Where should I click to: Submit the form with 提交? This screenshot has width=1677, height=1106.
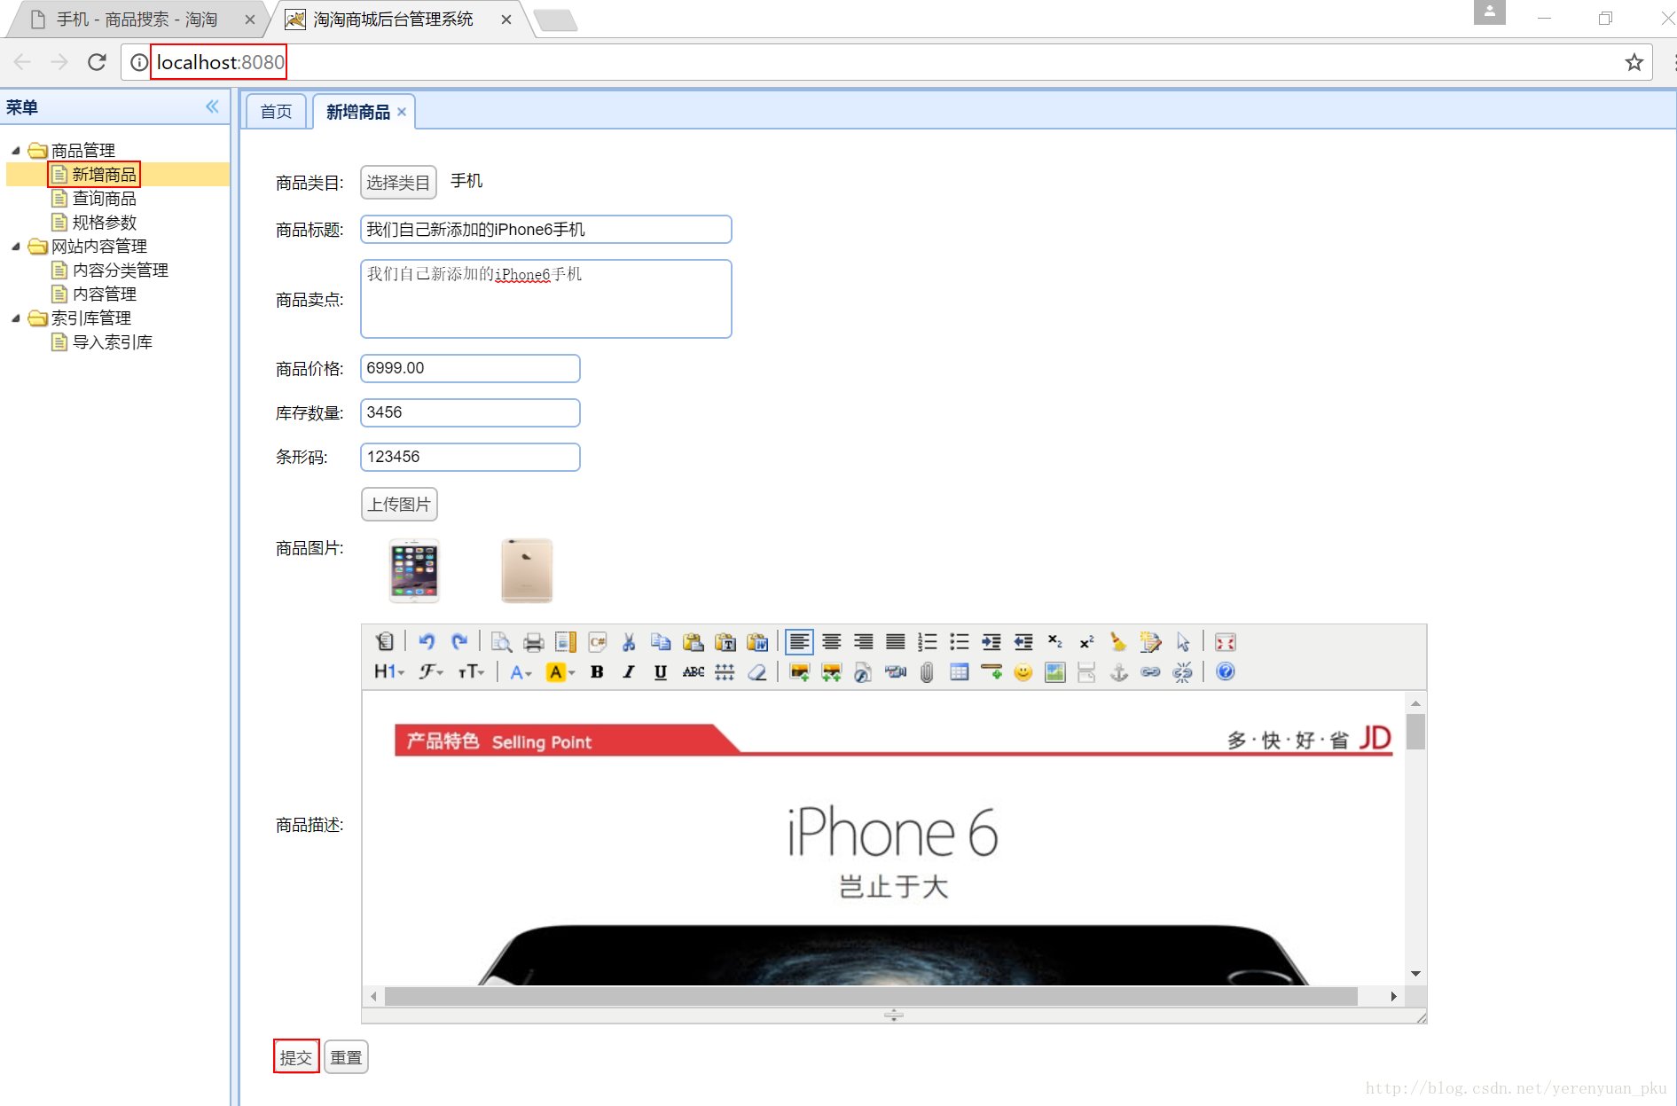(x=296, y=1057)
